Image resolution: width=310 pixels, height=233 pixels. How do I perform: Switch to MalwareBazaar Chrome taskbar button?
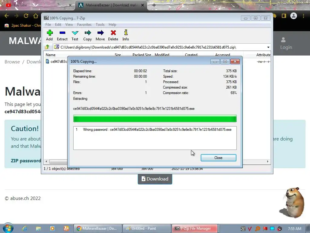98,228
